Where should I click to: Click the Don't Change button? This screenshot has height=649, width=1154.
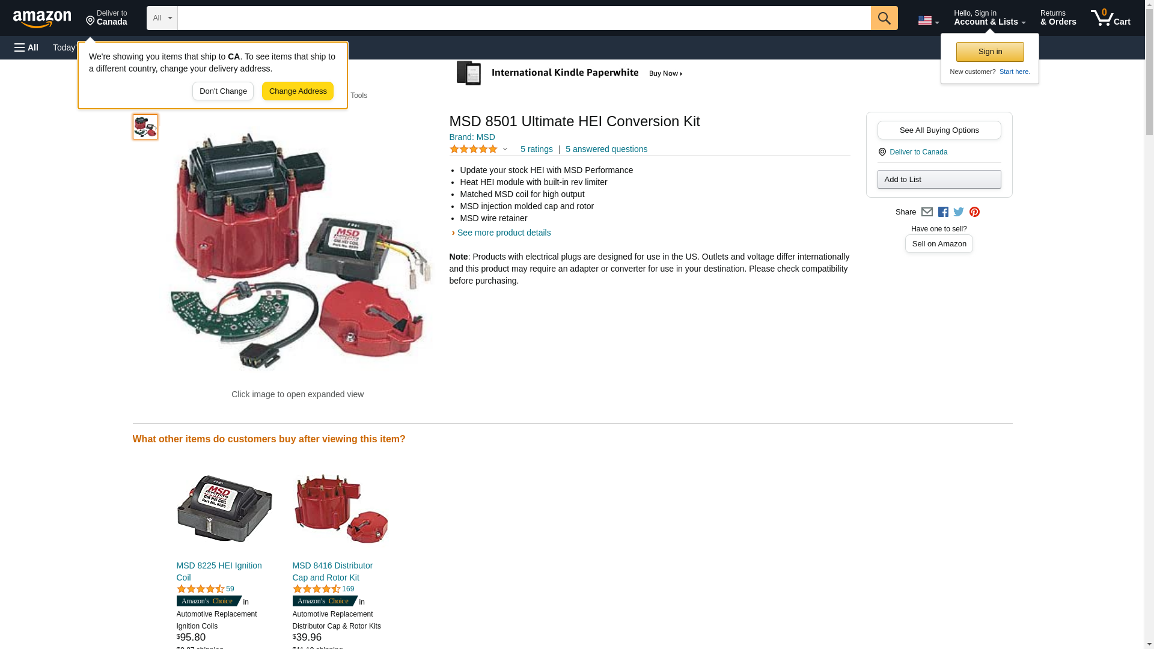tap(223, 91)
